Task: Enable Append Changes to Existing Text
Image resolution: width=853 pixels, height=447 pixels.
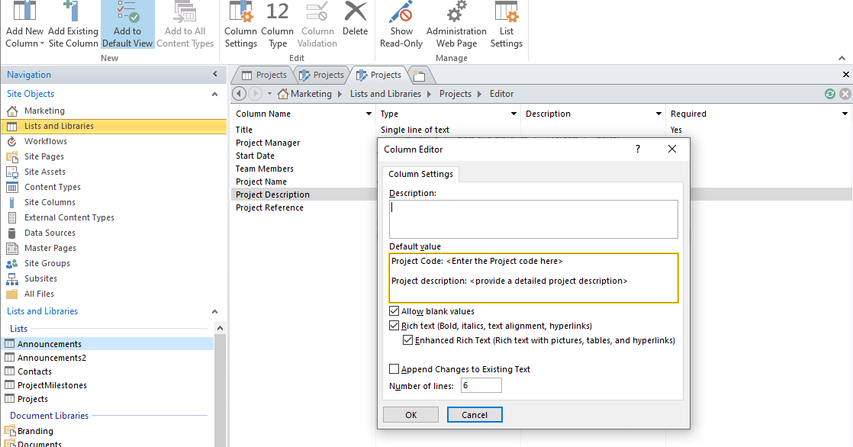Action: click(x=394, y=368)
